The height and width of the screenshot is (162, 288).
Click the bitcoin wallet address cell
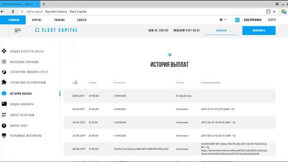(141, 149)
